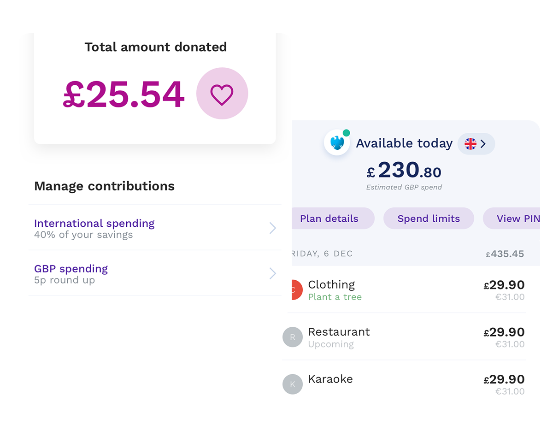The height and width of the screenshot is (431, 553).
Task: Click the Plant a tree label
Action: pos(335,297)
